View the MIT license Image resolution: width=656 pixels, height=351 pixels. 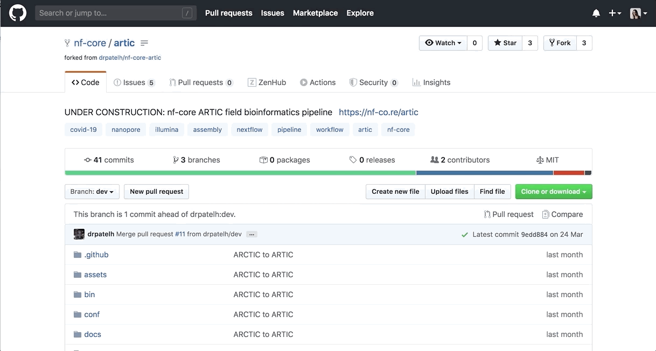tap(548, 160)
